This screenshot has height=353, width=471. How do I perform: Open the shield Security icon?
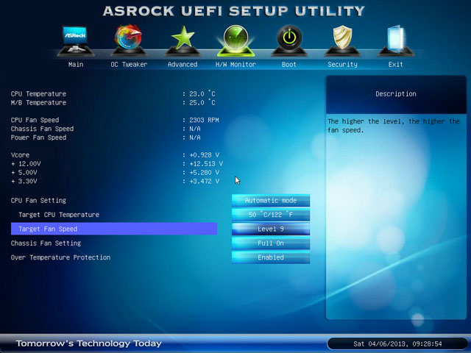pyautogui.click(x=342, y=41)
